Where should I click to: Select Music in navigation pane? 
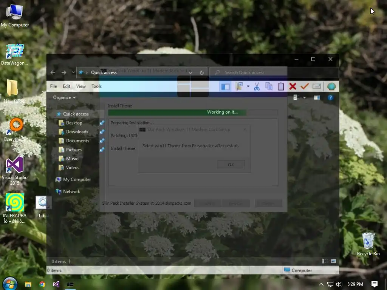coord(72,159)
